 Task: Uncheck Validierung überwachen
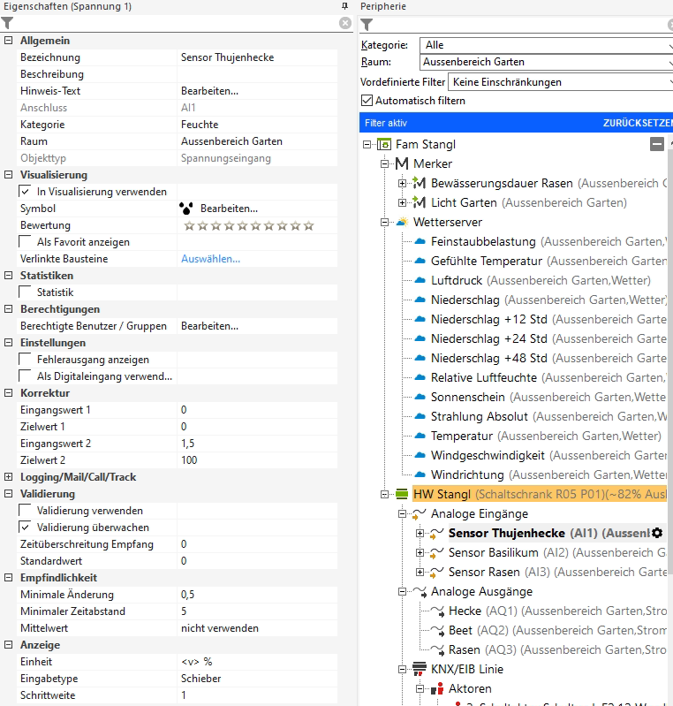25,528
